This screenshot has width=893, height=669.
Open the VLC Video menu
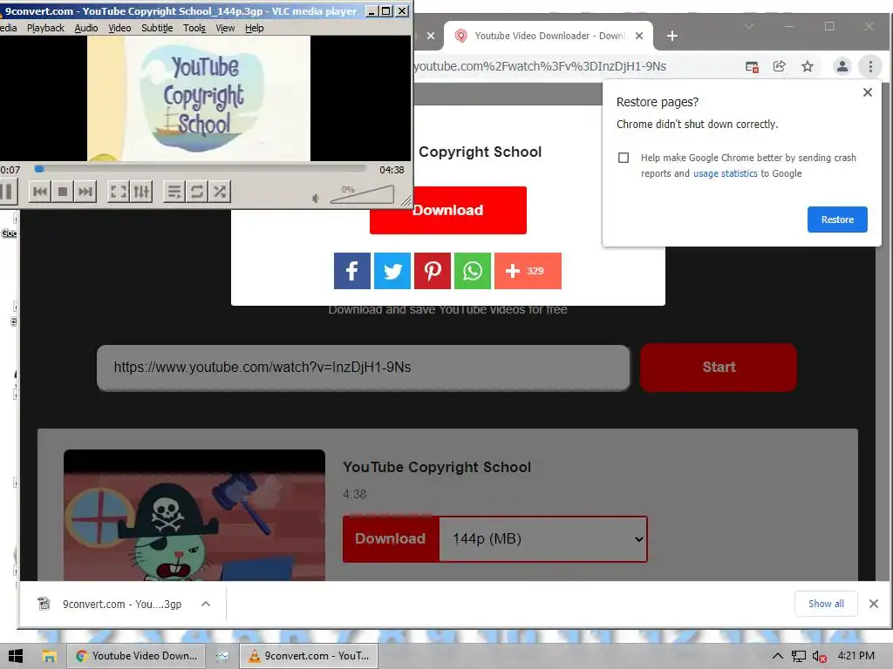tap(119, 28)
